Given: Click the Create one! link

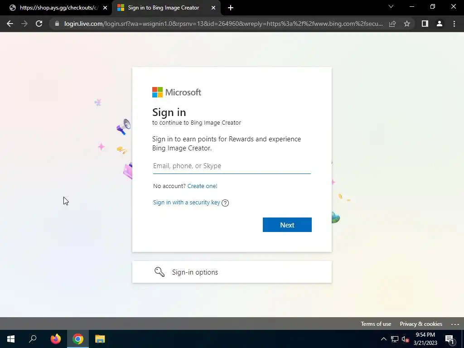Looking at the screenshot, I should tap(203, 186).
